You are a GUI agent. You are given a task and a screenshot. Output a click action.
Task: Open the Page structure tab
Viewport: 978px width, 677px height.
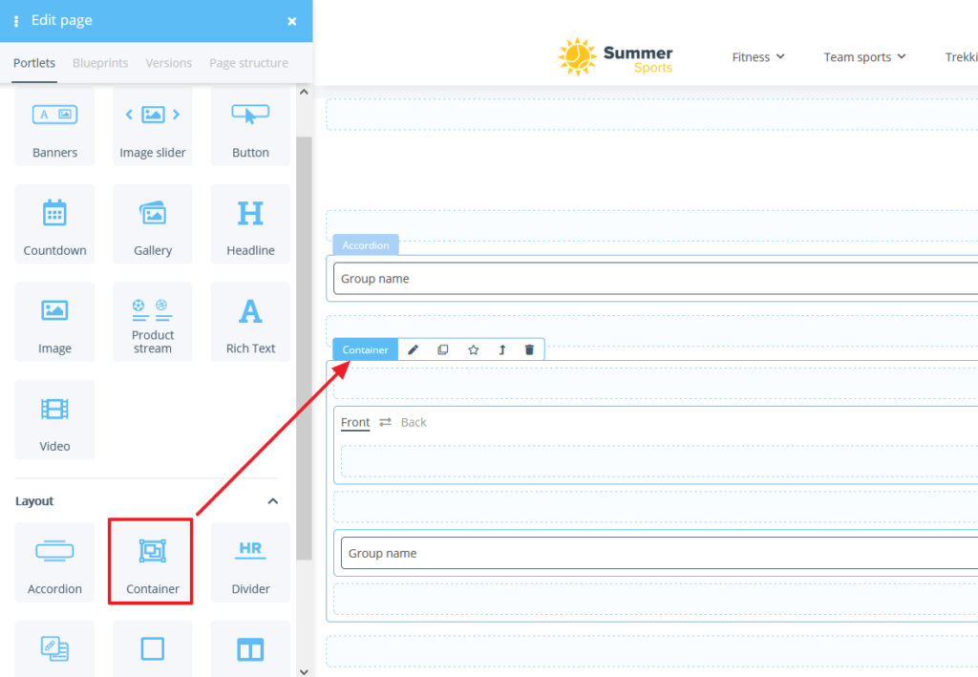point(248,63)
